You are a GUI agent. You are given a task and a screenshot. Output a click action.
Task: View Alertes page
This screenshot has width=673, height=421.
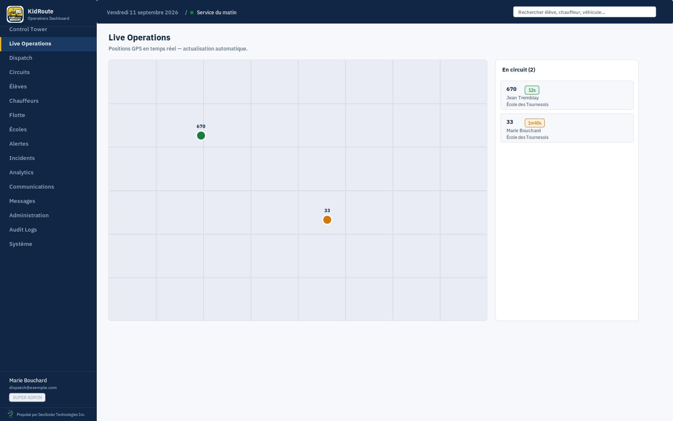point(48,144)
